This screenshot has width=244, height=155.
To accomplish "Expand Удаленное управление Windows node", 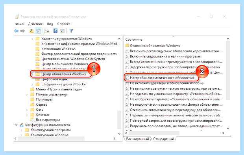I will coord(32,39).
